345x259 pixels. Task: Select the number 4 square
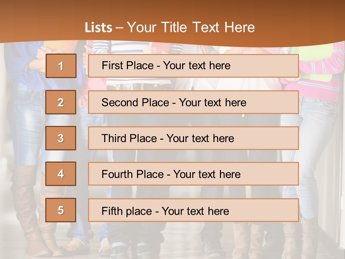point(61,174)
